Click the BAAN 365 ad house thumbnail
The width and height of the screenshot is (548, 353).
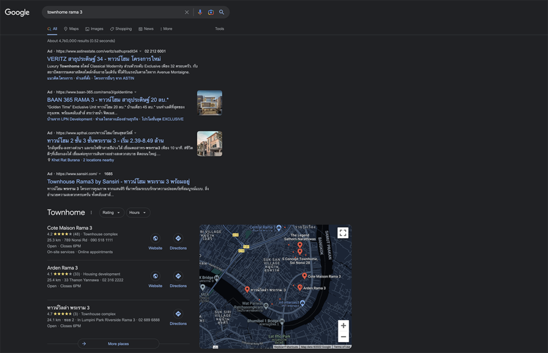[210, 103]
